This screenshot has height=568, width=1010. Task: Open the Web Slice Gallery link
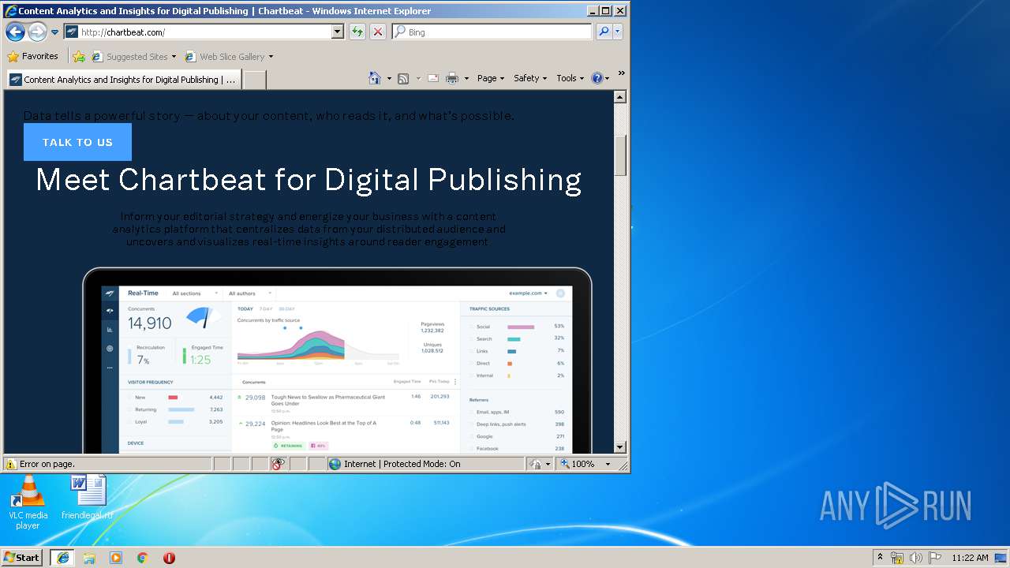pos(229,57)
